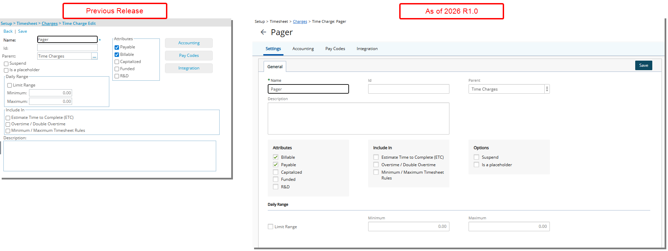668x251 pixels.
Task: Enable Capitalized in new Attributes panel
Action: coord(276,172)
